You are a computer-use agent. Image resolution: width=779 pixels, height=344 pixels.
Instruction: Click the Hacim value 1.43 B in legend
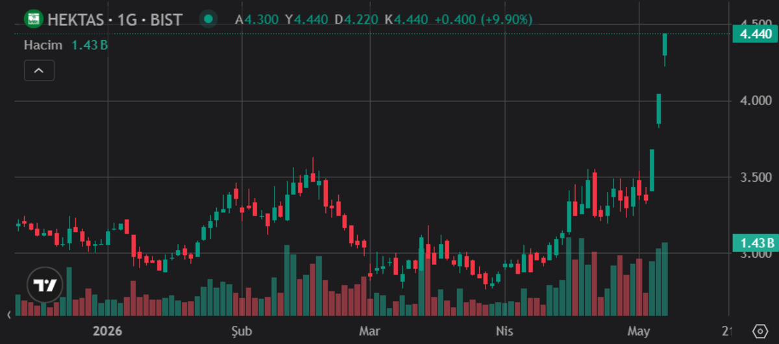click(x=90, y=45)
